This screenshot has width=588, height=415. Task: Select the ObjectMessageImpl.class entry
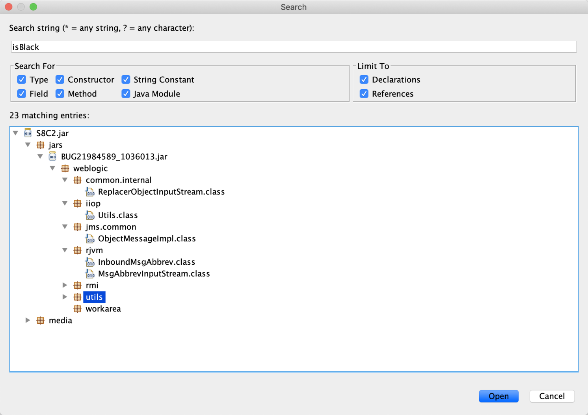click(x=147, y=238)
